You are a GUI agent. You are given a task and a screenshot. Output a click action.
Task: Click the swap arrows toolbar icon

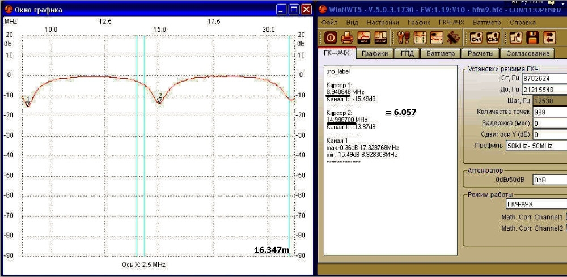coord(549,37)
